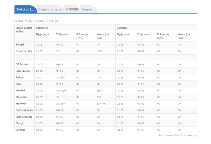211x144 pixels.
Task: Click the Përditesuar timestamp text
Action: click(177, 135)
